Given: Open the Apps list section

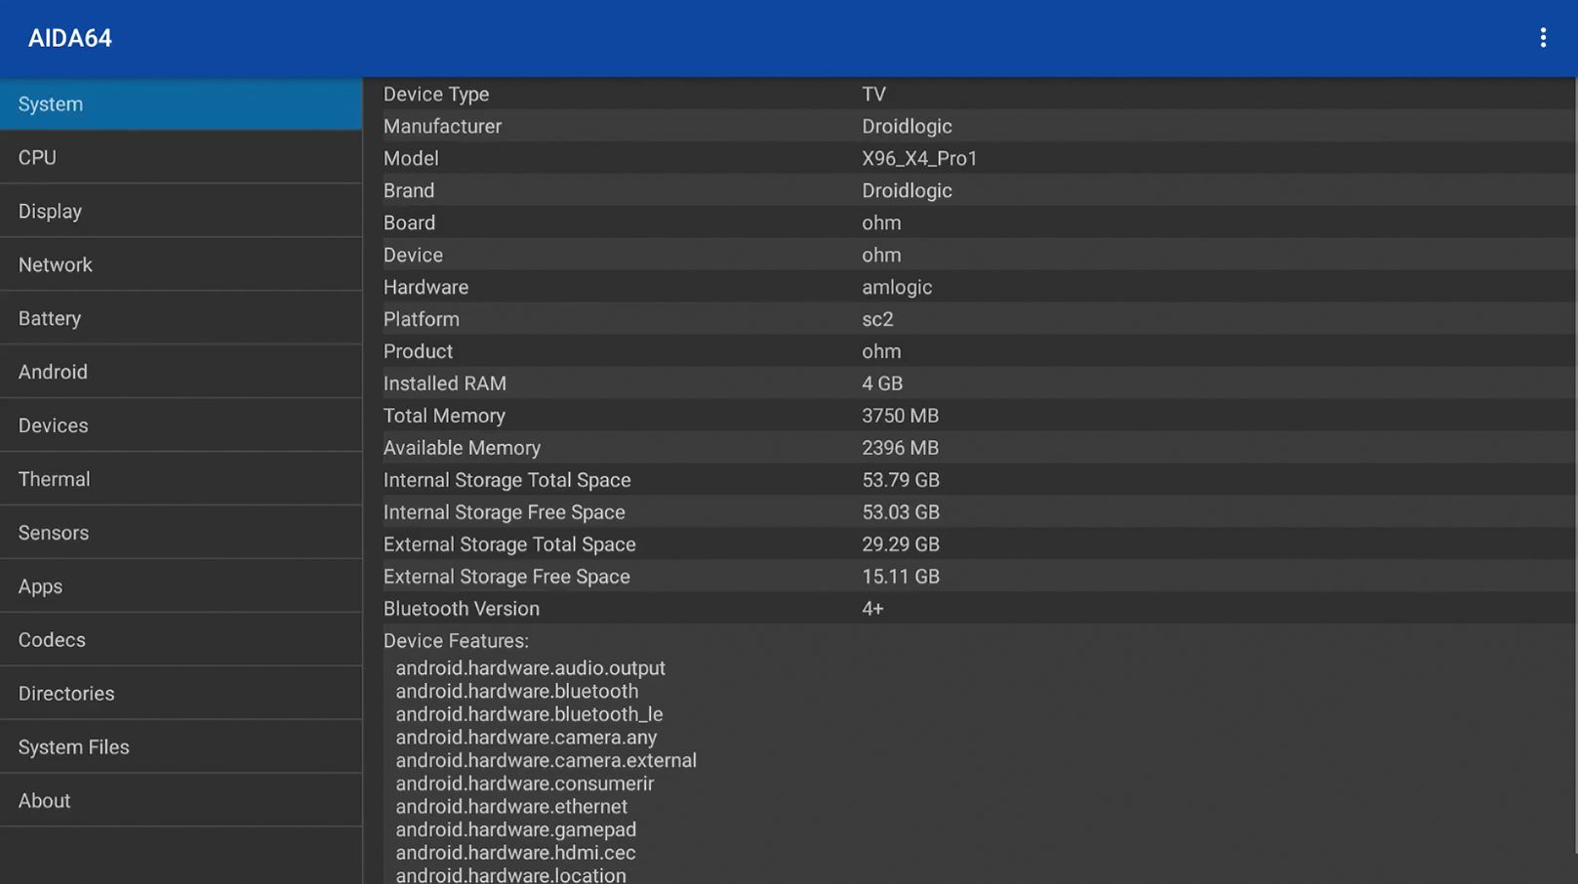Looking at the screenshot, I should click(x=182, y=587).
